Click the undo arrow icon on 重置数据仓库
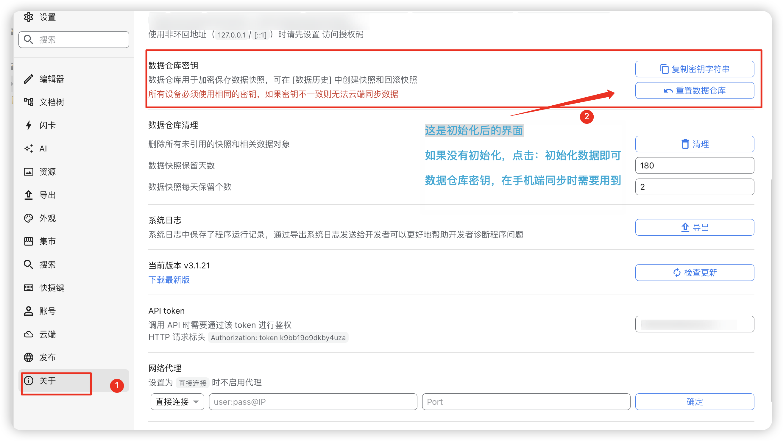Screen dimensions: 783x441 coord(668,90)
